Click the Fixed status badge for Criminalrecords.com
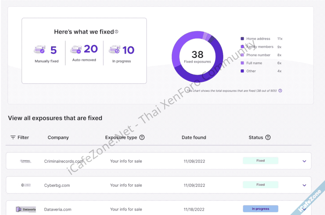Viewport: 325px width, 215px height. pos(260,161)
